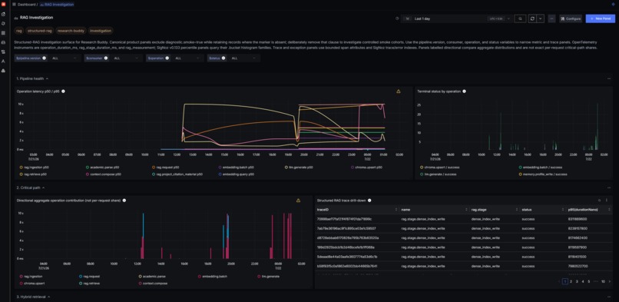Click the warning icon on Directional aggregate contribution panel

[x=299, y=200]
